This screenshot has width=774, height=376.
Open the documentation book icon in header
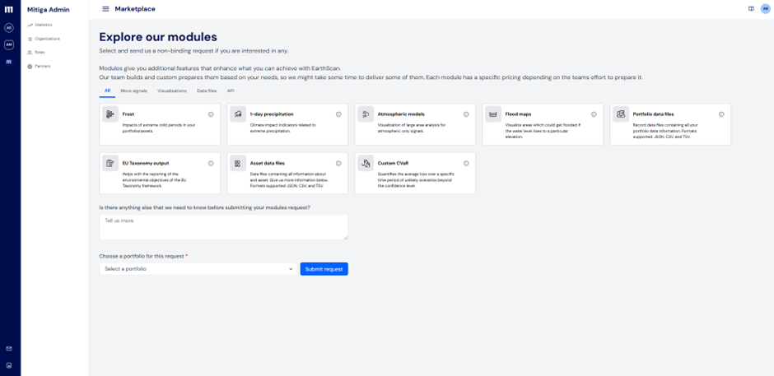(751, 9)
